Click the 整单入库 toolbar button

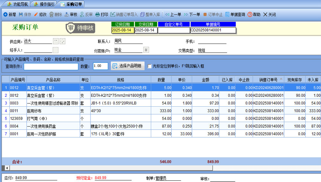pyautogui.click(x=150, y=14)
